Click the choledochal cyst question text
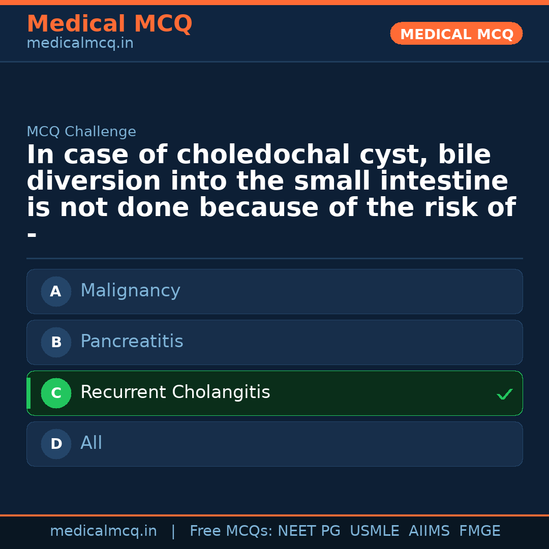The height and width of the screenshot is (549, 549). click(x=271, y=181)
